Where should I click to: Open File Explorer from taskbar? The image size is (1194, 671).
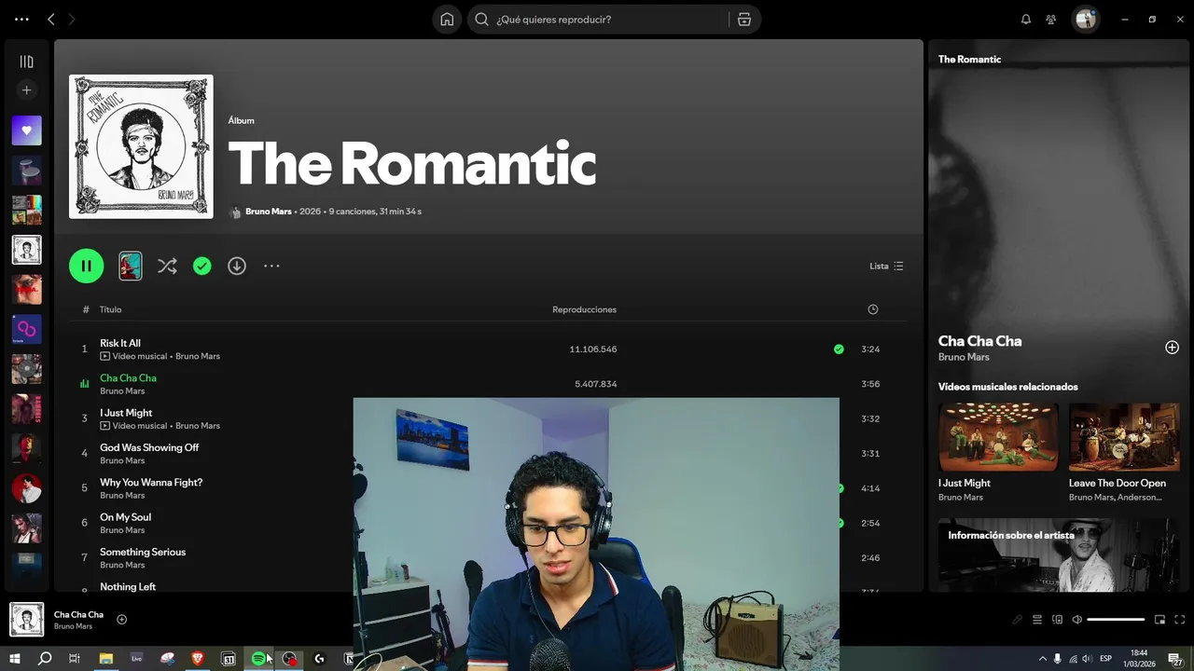[x=106, y=659]
